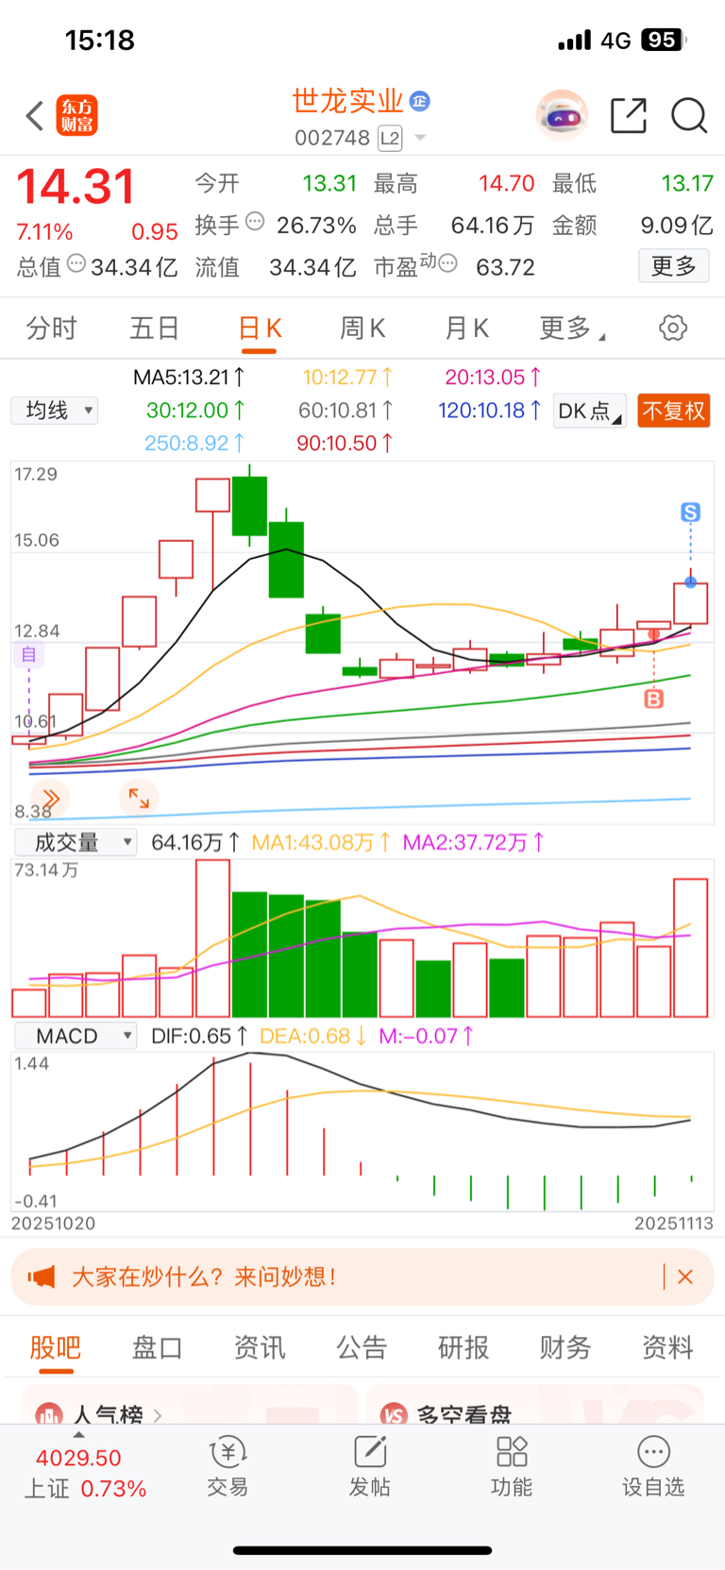The height and width of the screenshot is (1570, 725).
Task: Open the AI assistant robot icon
Action: pos(562,116)
